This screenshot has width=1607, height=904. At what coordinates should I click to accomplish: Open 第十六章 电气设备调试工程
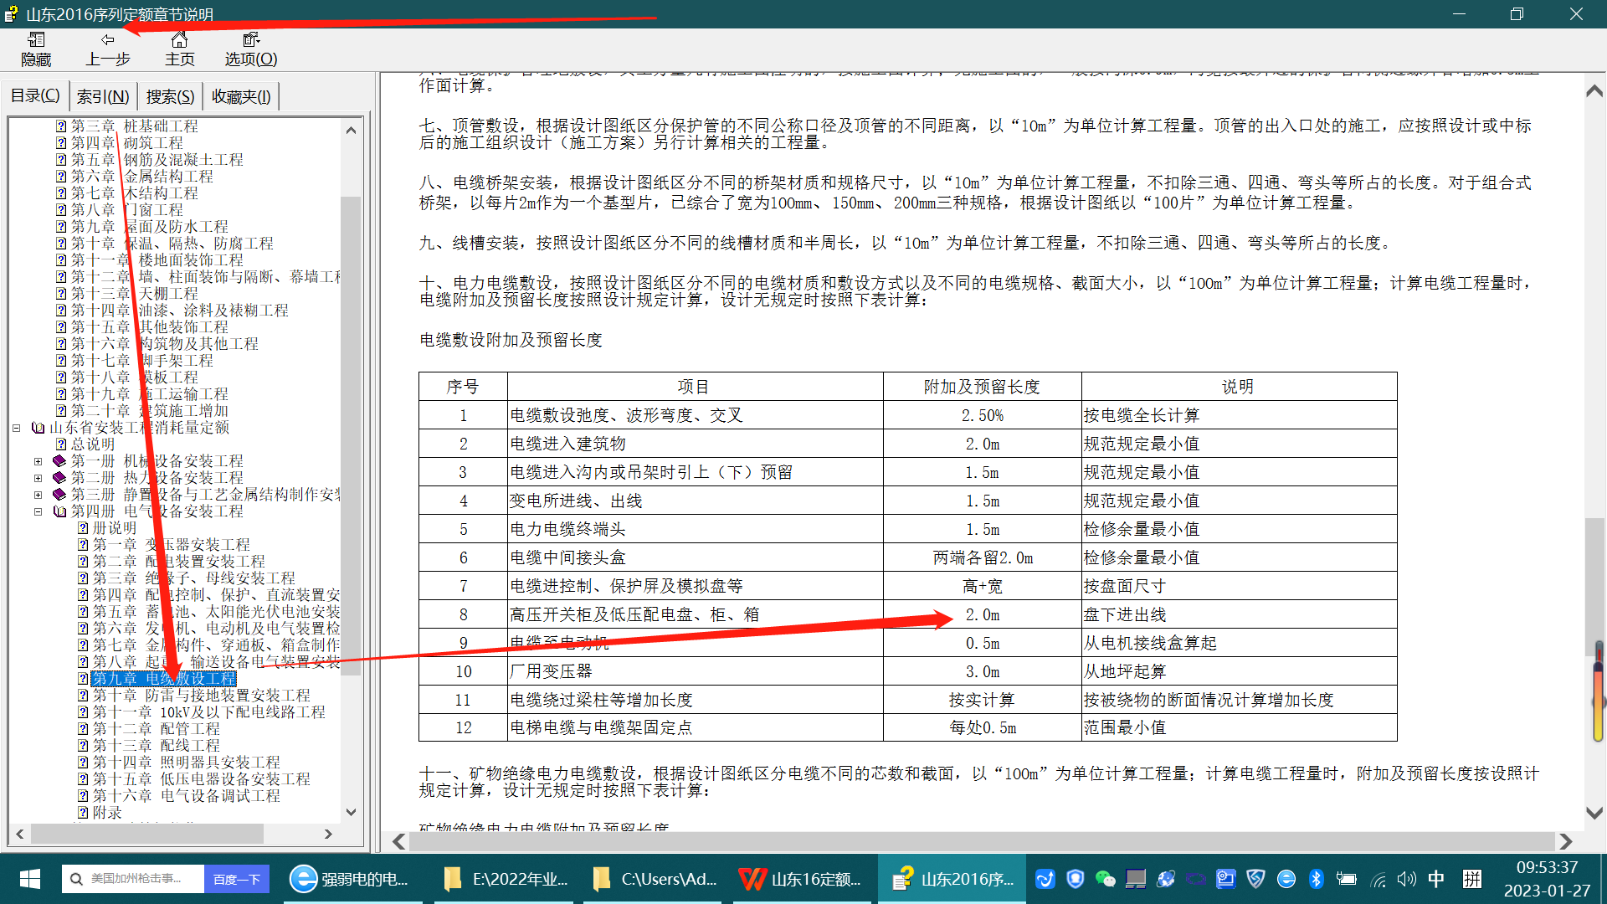[x=186, y=796]
